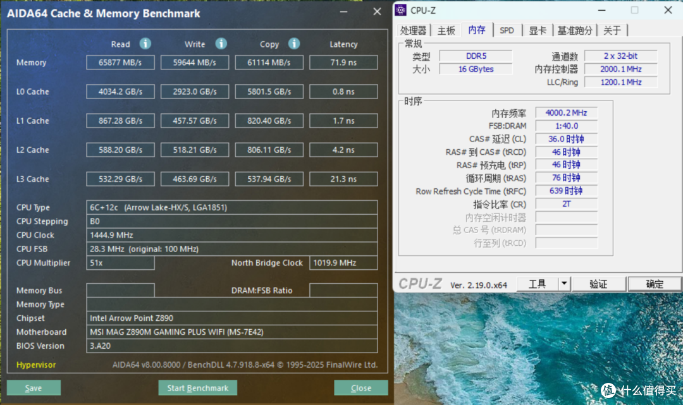Viewport: 683px width, 405px height.
Task: Click the CPU Multiplier field 51x
Action: pyautogui.click(x=120, y=263)
